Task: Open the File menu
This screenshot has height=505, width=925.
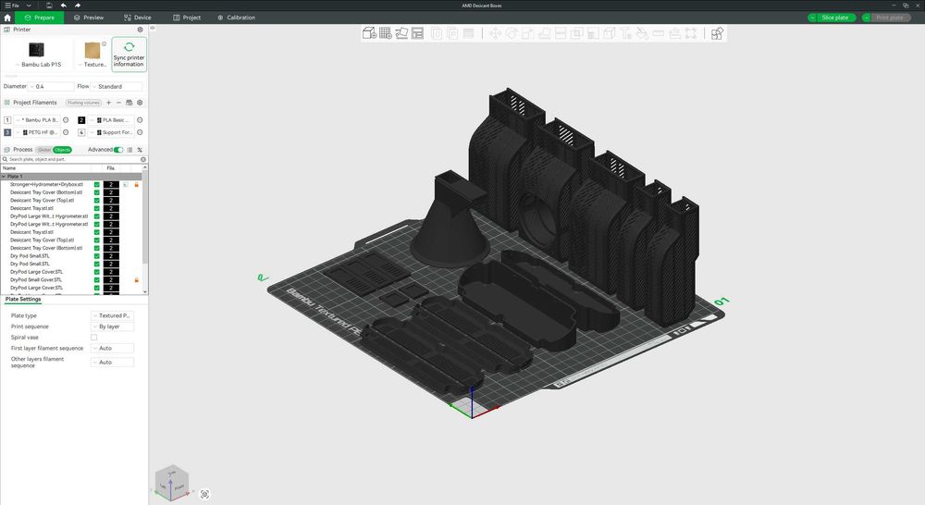Action: 12,6
